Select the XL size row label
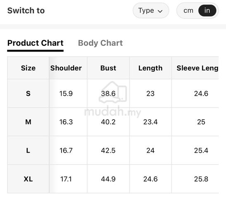Image resolution: width=226 pixels, height=198 pixels. [28, 179]
